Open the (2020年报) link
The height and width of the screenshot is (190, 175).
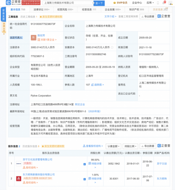coord(94,111)
